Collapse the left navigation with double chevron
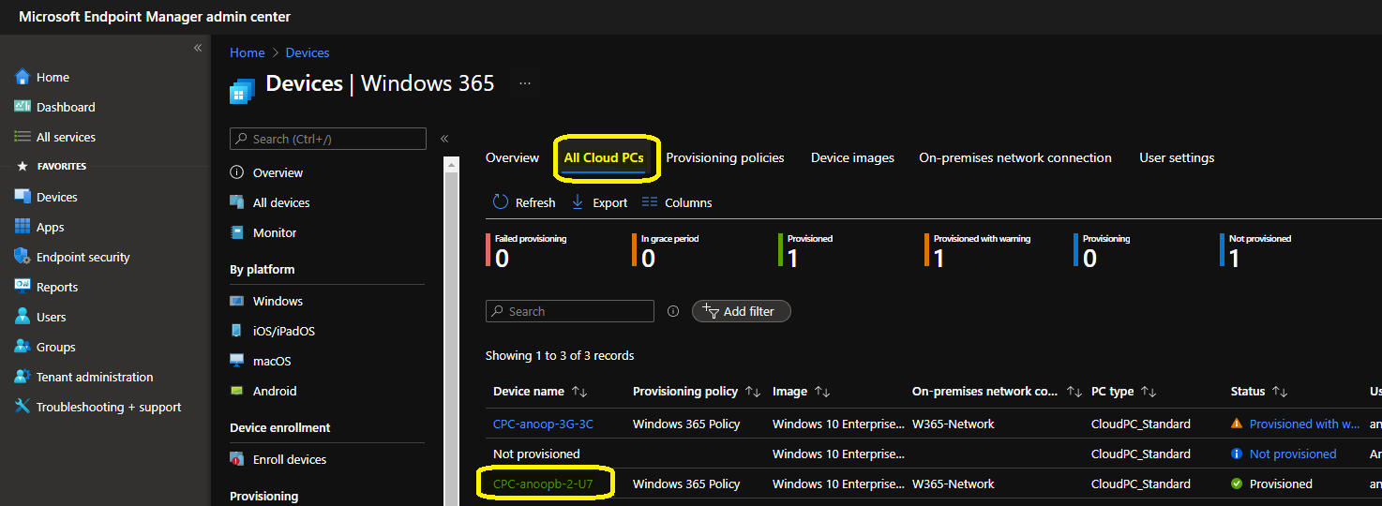Image resolution: width=1382 pixels, height=506 pixels. pyautogui.click(x=198, y=48)
